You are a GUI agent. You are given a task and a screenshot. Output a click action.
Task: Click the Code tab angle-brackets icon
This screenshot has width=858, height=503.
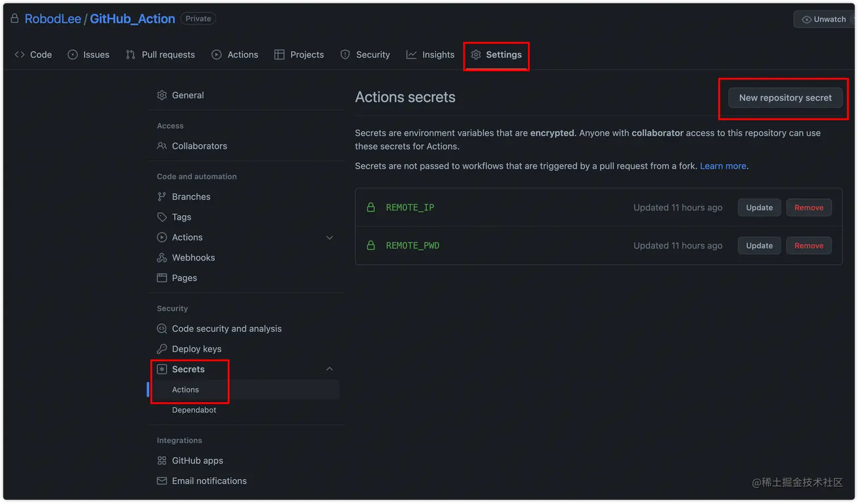point(19,54)
